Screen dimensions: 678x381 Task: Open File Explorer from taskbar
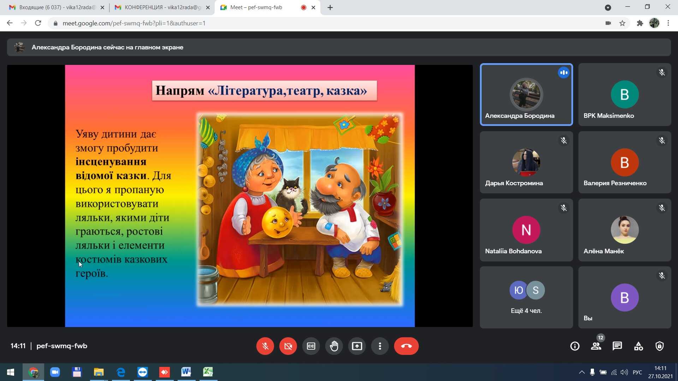click(99, 372)
